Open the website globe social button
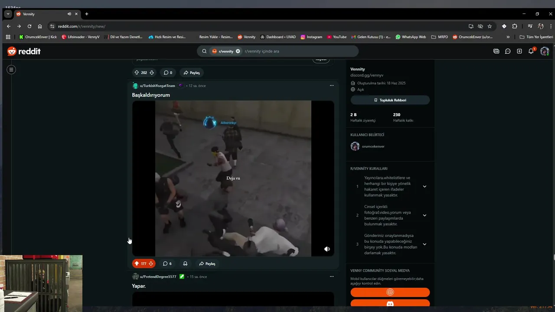 pyautogui.click(x=390, y=292)
